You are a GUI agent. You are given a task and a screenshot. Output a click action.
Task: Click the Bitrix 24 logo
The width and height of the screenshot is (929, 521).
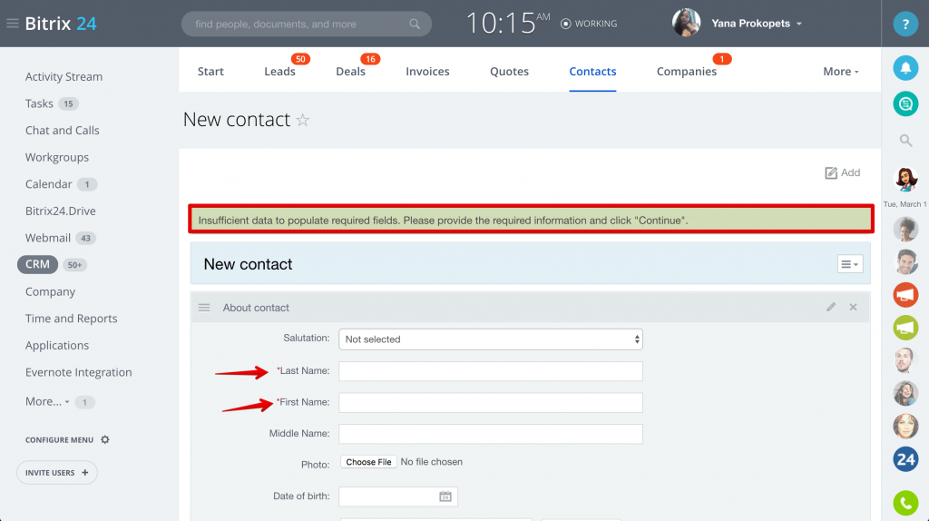pyautogui.click(x=61, y=24)
